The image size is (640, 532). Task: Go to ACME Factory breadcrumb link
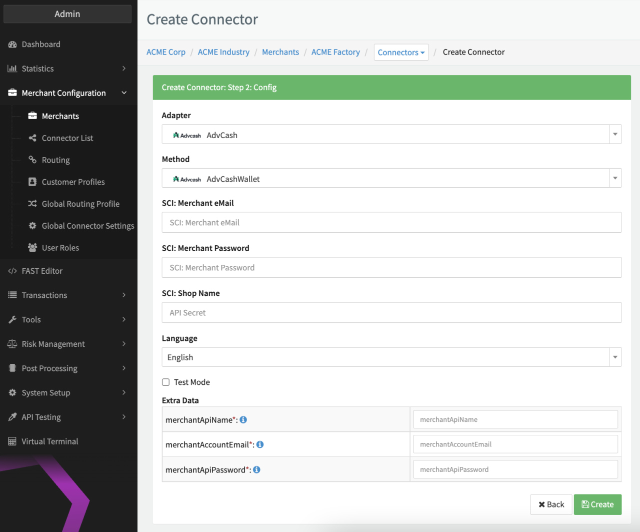point(335,52)
